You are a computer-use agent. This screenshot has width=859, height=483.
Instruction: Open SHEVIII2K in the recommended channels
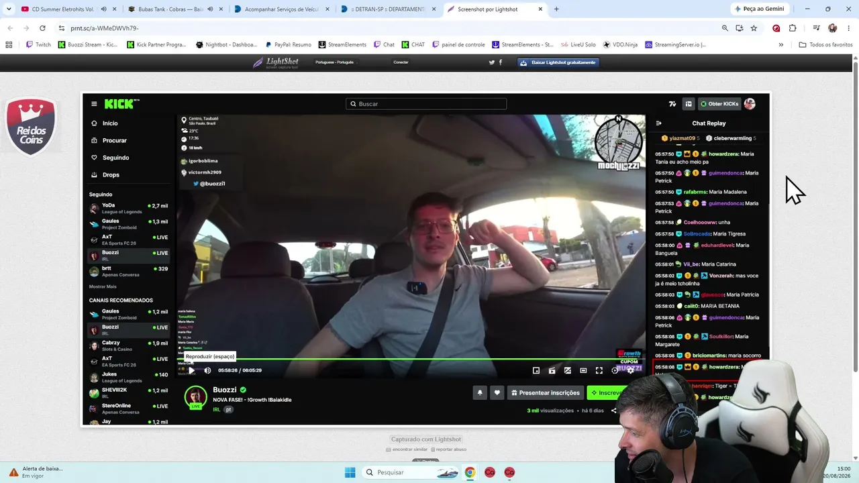tap(129, 392)
